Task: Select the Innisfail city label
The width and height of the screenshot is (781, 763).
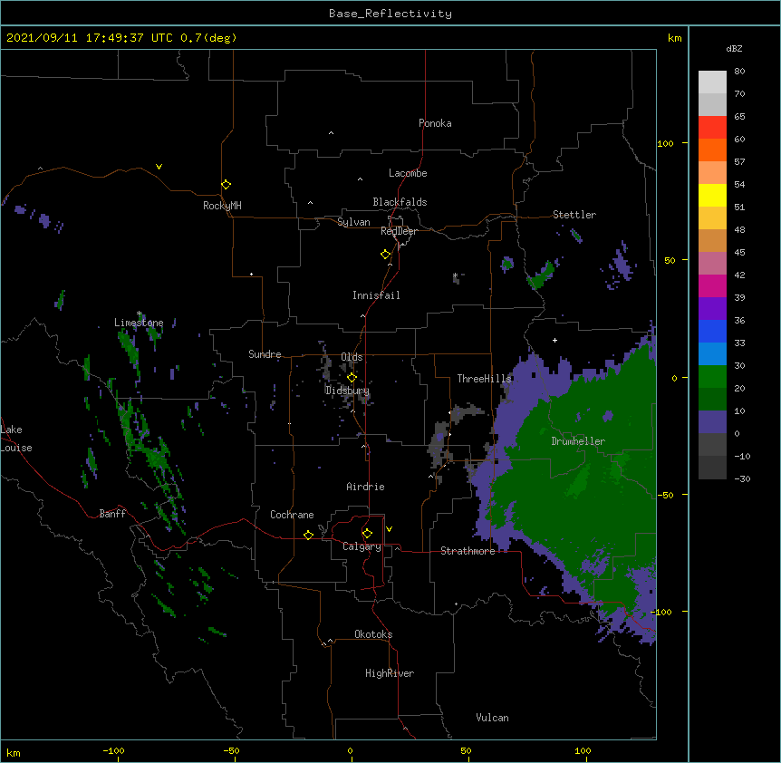Action: [376, 295]
